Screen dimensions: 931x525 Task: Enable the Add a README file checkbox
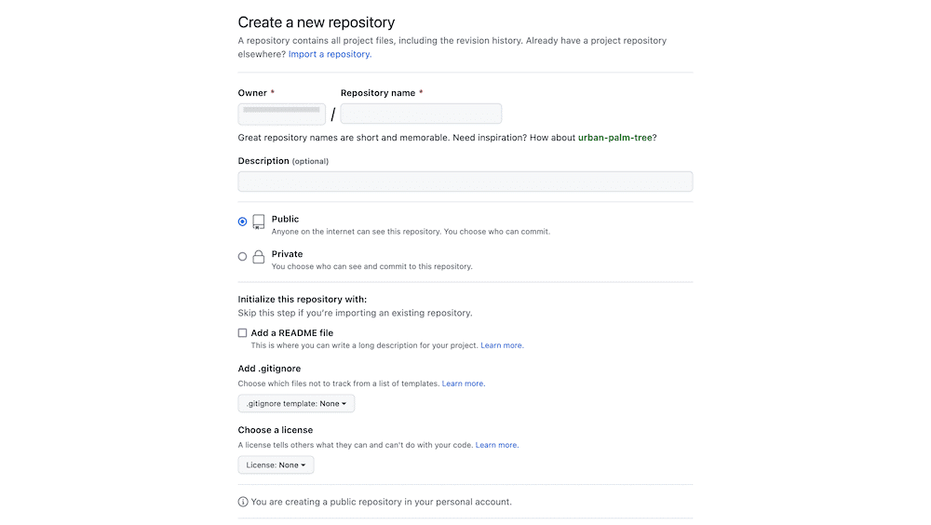pyautogui.click(x=243, y=332)
